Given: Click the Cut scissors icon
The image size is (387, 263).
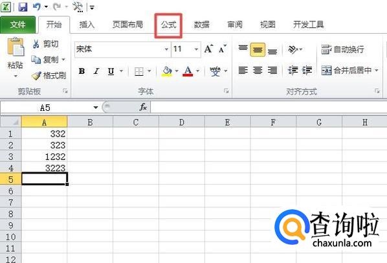Looking at the screenshot, I should click(x=36, y=44).
